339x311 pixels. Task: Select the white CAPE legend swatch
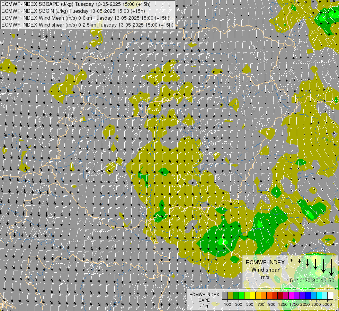(330, 295)
